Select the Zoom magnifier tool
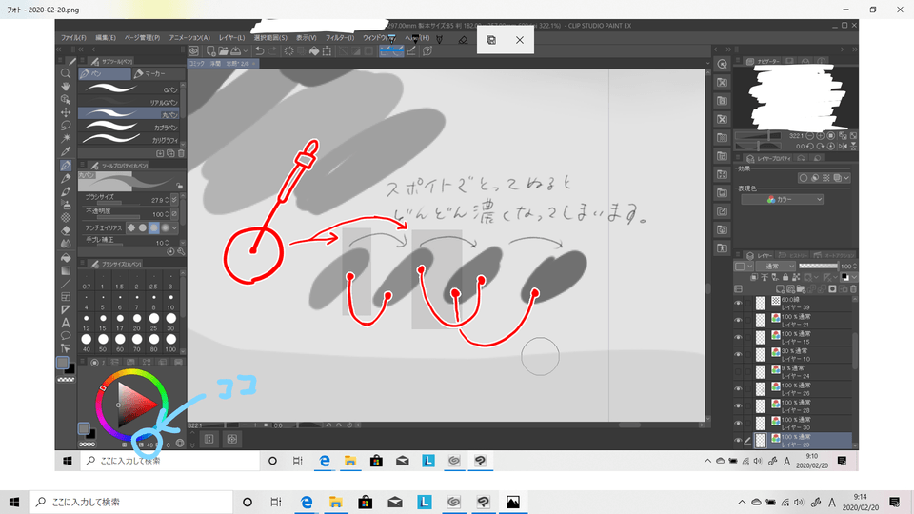The width and height of the screenshot is (914, 514). click(66, 73)
